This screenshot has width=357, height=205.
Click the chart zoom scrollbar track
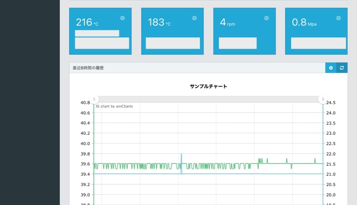[x=209, y=99]
